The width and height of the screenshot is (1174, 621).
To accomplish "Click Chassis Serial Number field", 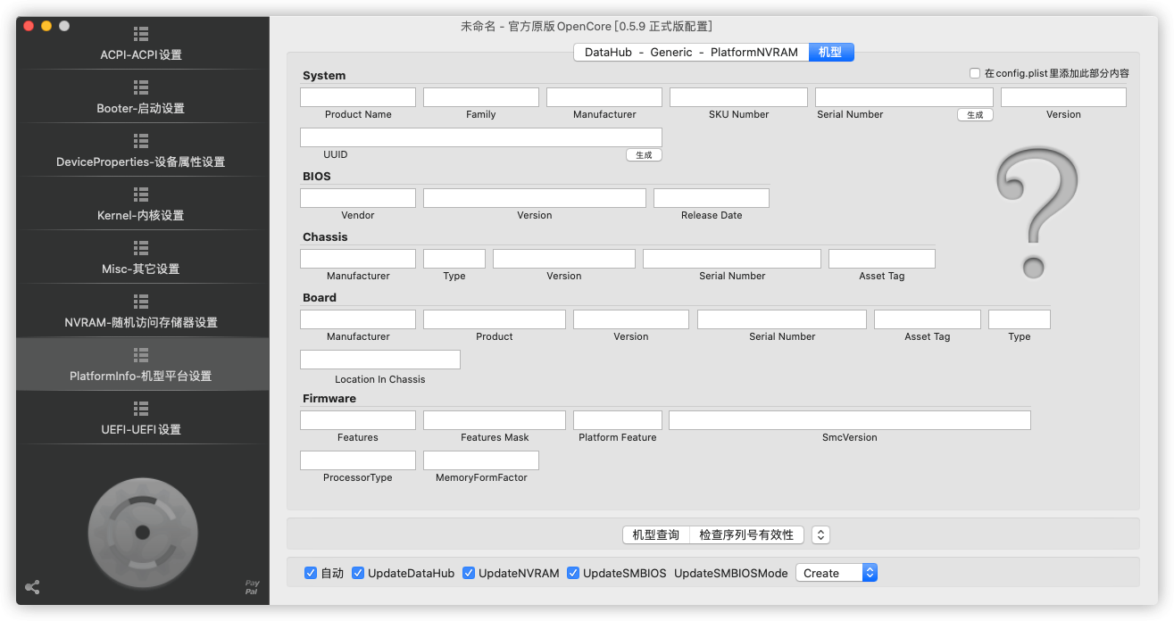I will [x=732, y=259].
